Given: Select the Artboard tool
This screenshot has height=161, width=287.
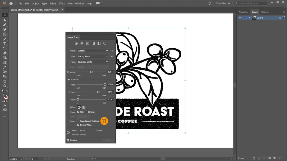Looking at the screenshot, I should click(x=5, y=81).
